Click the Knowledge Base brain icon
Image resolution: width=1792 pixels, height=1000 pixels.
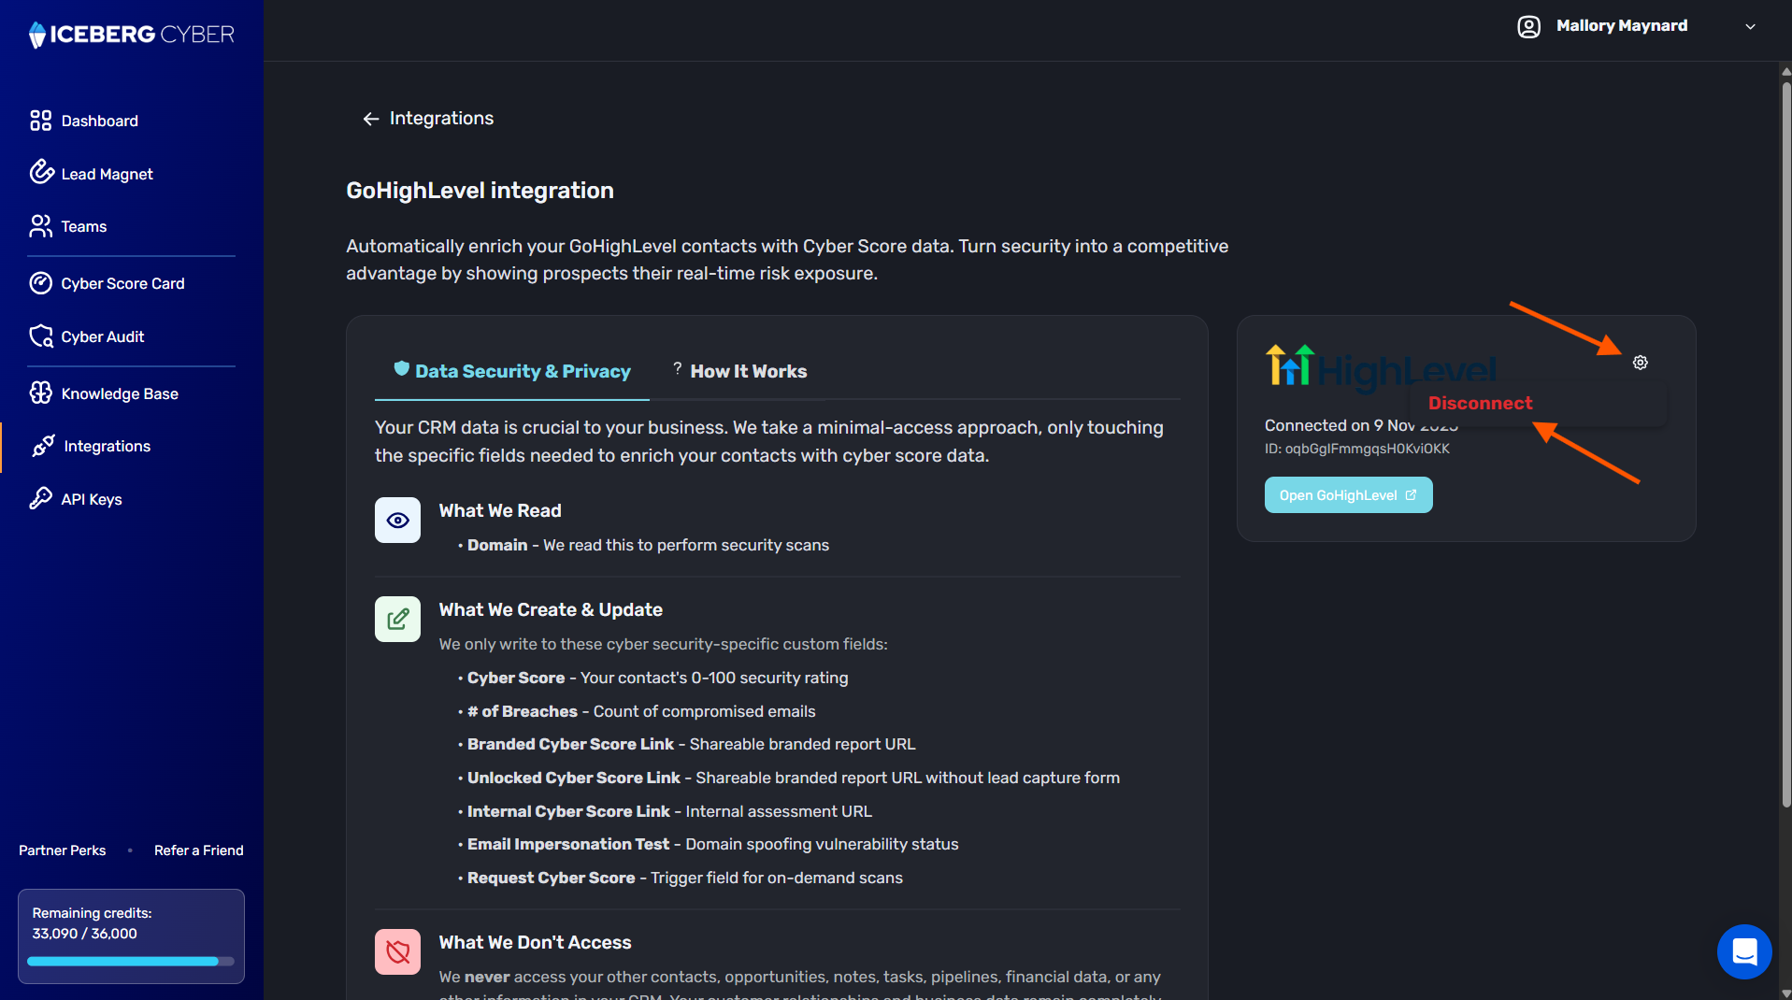(40, 393)
